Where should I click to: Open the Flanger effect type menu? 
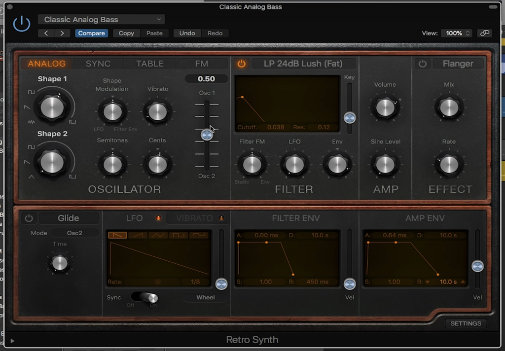458,64
